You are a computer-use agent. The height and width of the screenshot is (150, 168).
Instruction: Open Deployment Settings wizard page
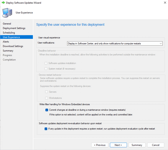[14, 28]
